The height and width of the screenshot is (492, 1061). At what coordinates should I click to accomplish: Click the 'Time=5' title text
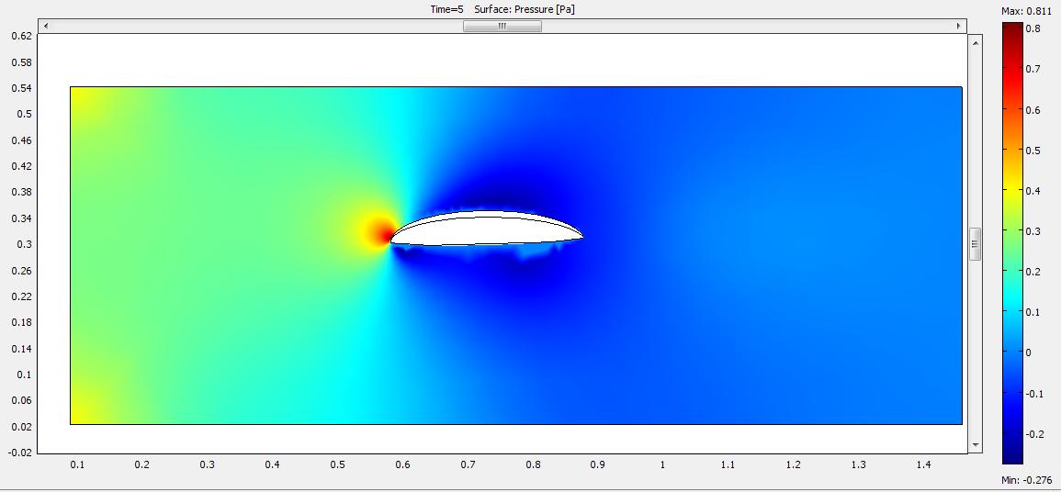[446, 9]
